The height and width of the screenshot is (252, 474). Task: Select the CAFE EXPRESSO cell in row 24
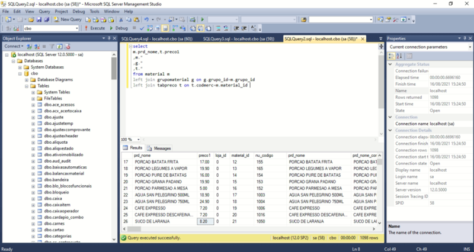point(165,208)
